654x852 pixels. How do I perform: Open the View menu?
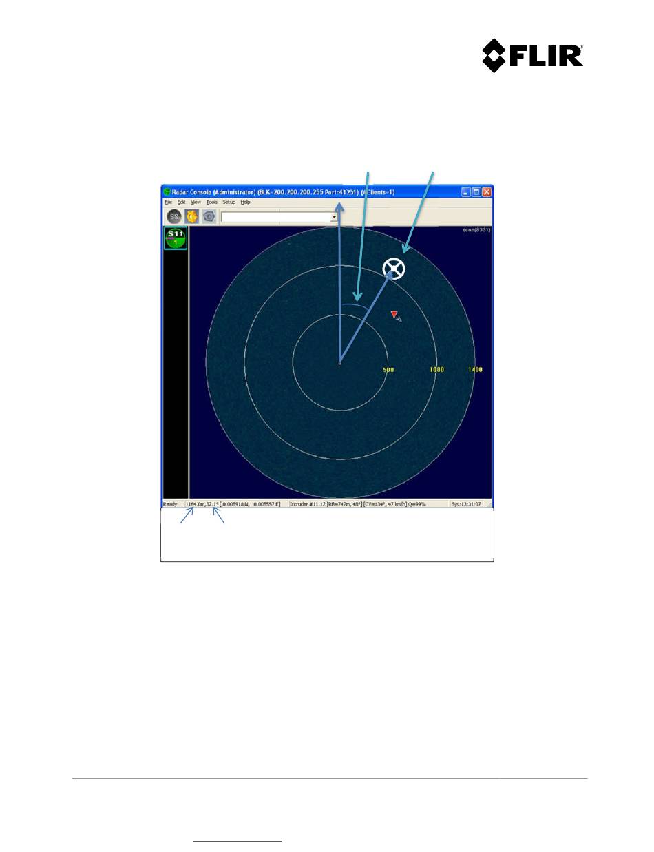(196, 202)
